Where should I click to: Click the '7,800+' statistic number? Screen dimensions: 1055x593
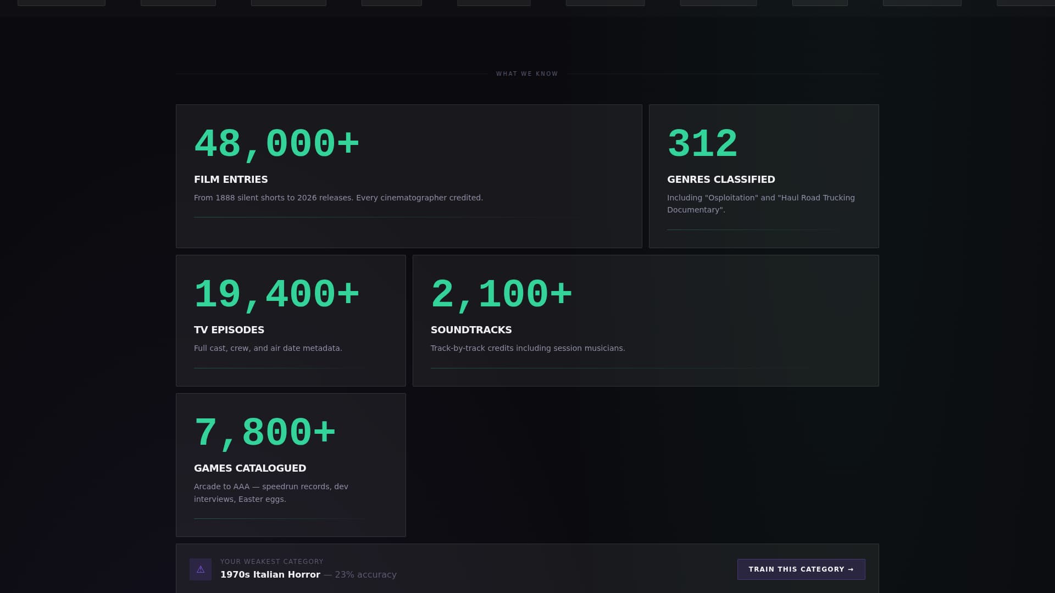[x=265, y=433]
